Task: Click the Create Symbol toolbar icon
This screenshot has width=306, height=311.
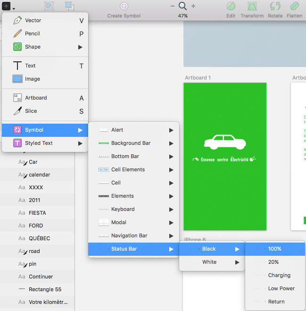Action: [x=124, y=7]
